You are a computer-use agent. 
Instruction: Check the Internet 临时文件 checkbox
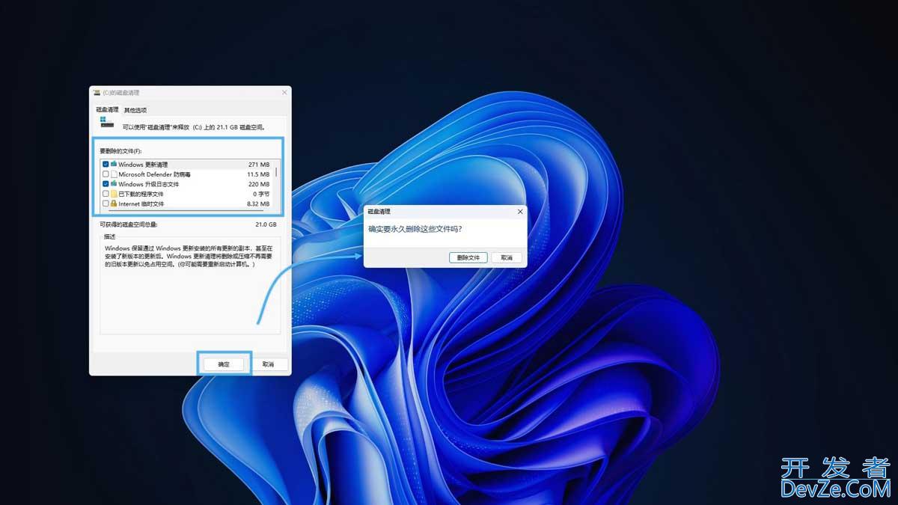click(106, 203)
